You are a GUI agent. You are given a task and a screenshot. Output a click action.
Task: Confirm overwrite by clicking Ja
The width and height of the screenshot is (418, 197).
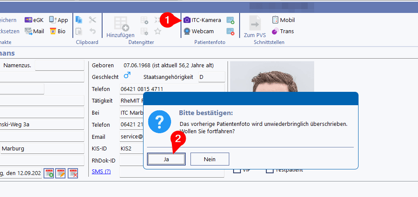click(166, 159)
